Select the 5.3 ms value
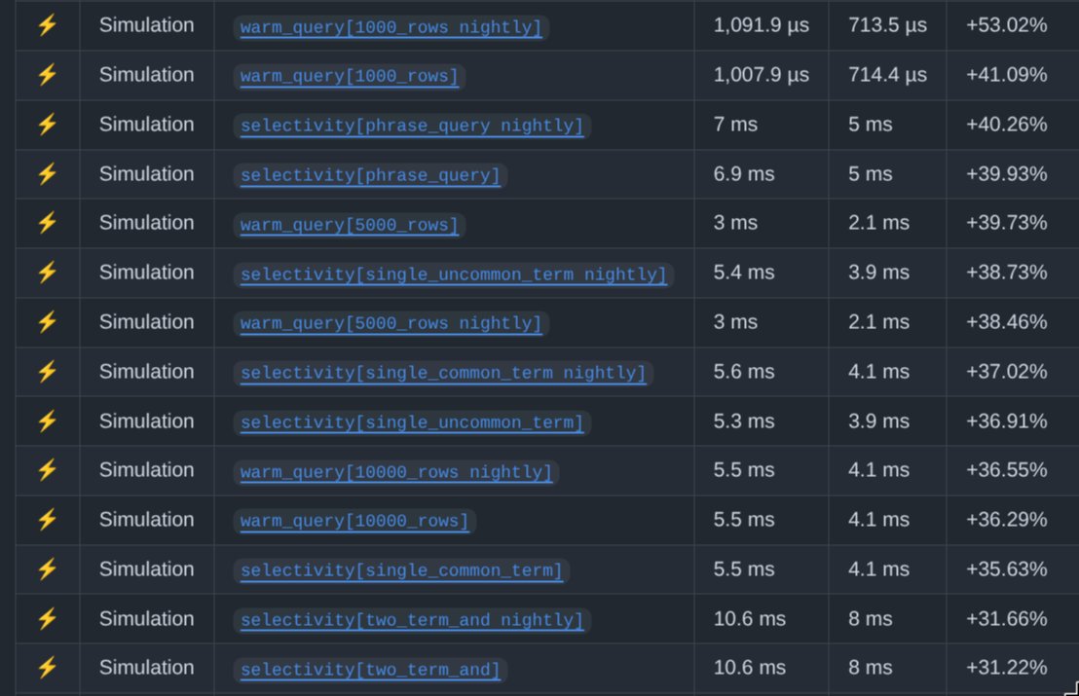This screenshot has width=1079, height=696. point(744,421)
